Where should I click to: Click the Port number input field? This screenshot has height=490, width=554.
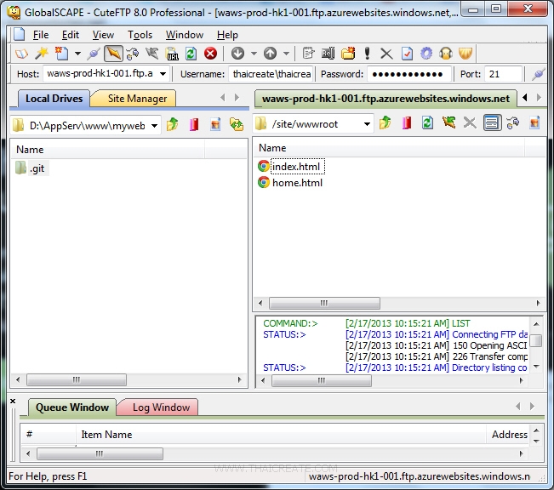(503, 74)
